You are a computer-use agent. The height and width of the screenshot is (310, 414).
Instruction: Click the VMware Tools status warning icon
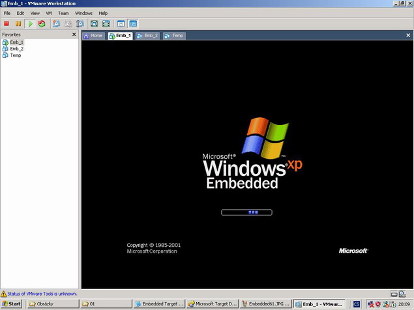pos(3,294)
